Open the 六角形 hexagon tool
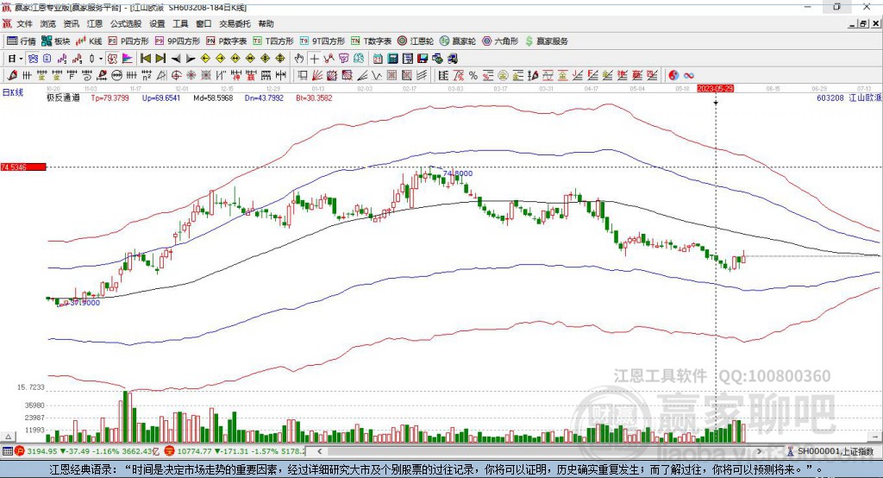Image resolution: width=883 pixels, height=478 pixels. point(500,41)
